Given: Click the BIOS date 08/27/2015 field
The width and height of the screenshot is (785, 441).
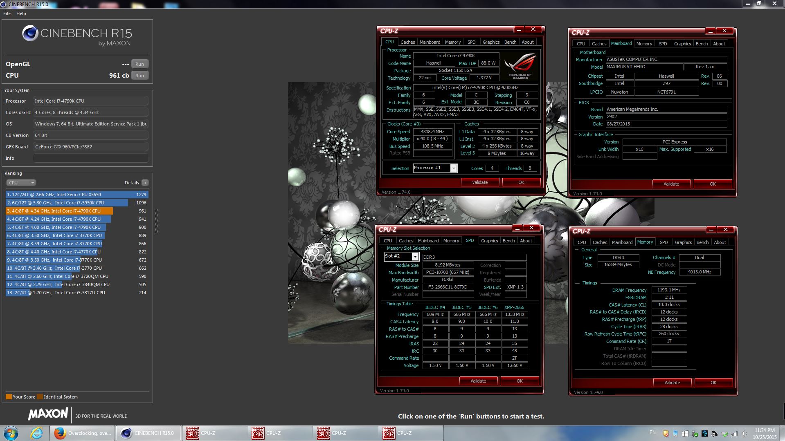Looking at the screenshot, I should pyautogui.click(x=666, y=124).
